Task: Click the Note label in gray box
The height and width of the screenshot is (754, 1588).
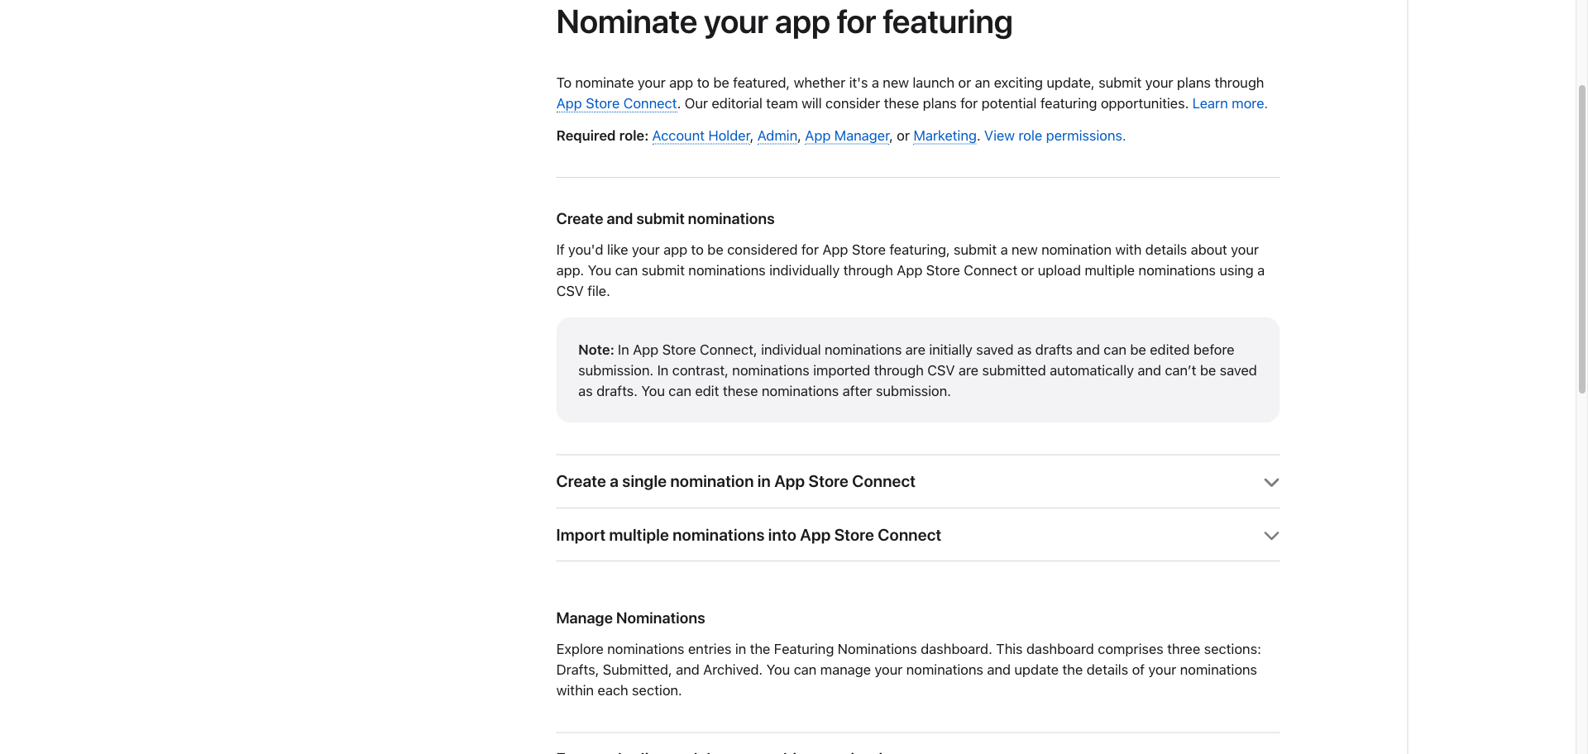Action: tap(595, 350)
